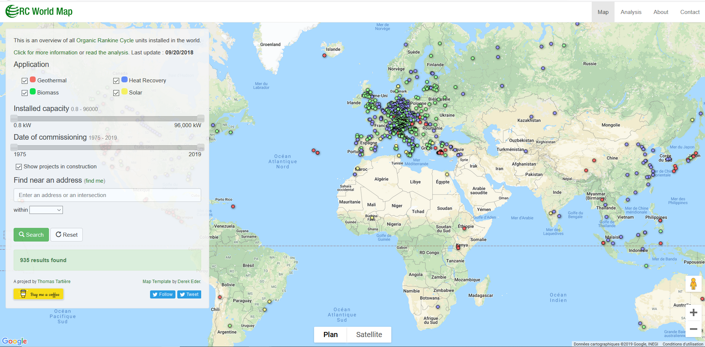Uncheck the Geothermal application checkbox

tap(25, 81)
